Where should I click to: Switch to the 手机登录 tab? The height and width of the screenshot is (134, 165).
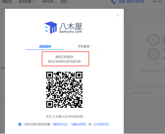(84, 47)
